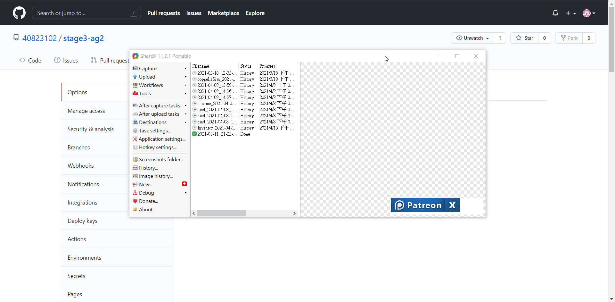Click the Destinations icon
615x302 pixels.
[135, 122]
